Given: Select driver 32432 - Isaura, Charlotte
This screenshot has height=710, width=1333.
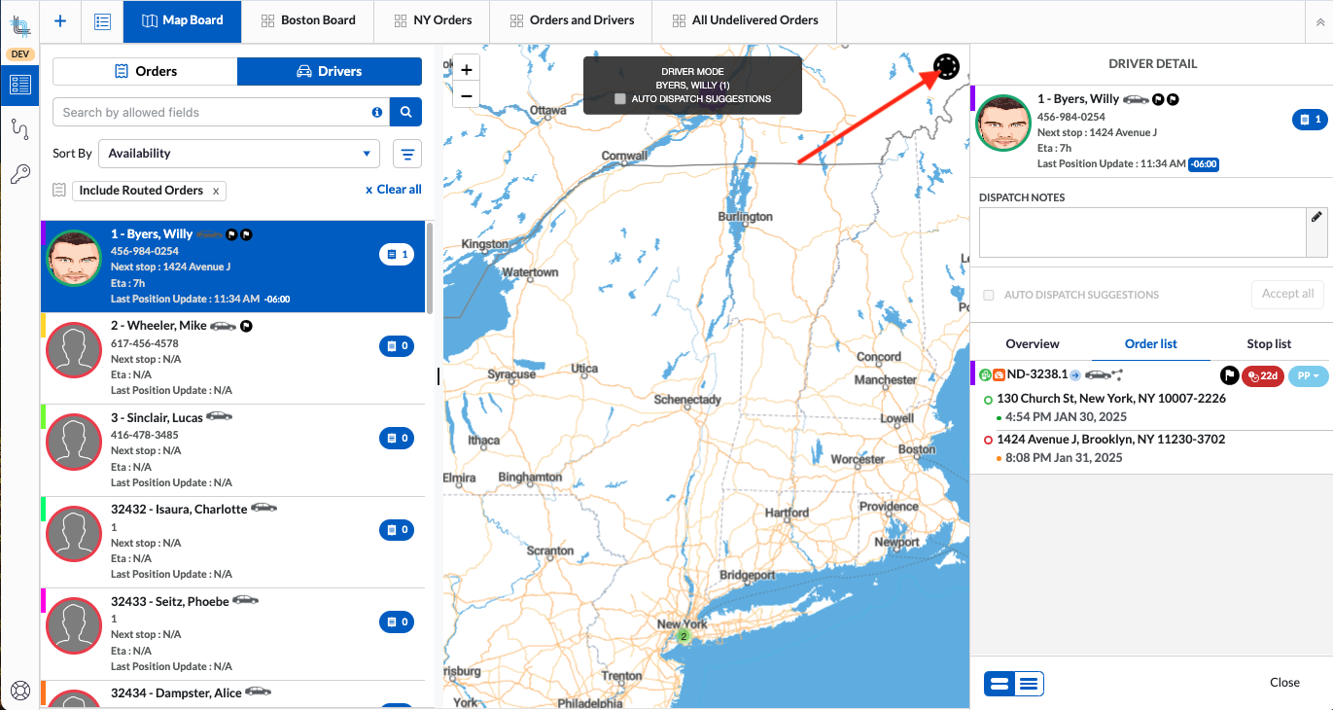Looking at the screenshot, I should point(233,542).
